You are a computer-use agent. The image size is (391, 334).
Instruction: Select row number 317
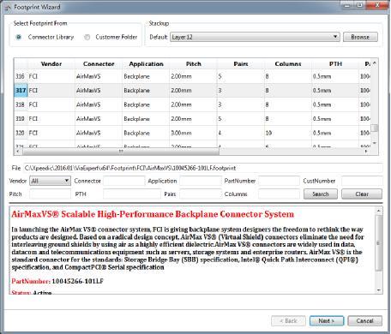(21, 91)
